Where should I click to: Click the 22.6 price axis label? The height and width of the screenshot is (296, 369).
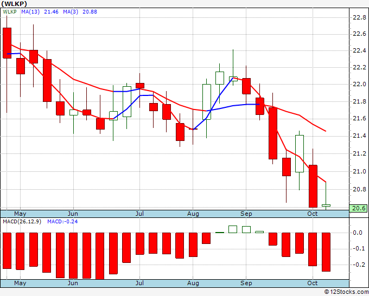point(359,34)
